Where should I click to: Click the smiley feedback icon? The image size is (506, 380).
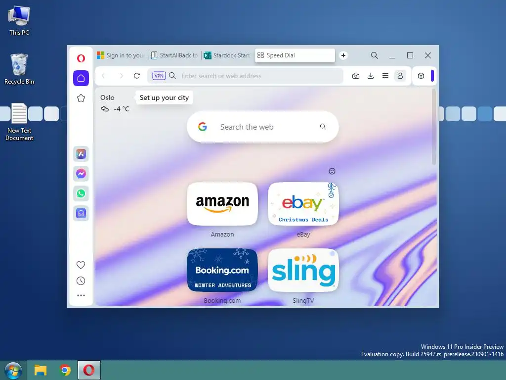[x=332, y=171]
